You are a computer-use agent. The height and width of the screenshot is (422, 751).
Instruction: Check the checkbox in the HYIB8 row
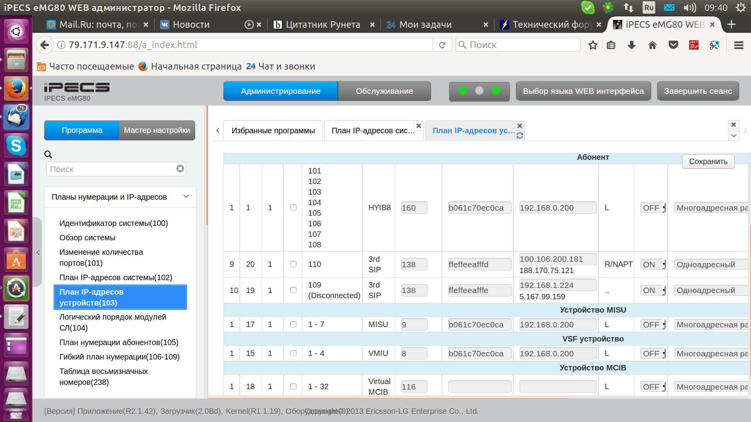[293, 207]
